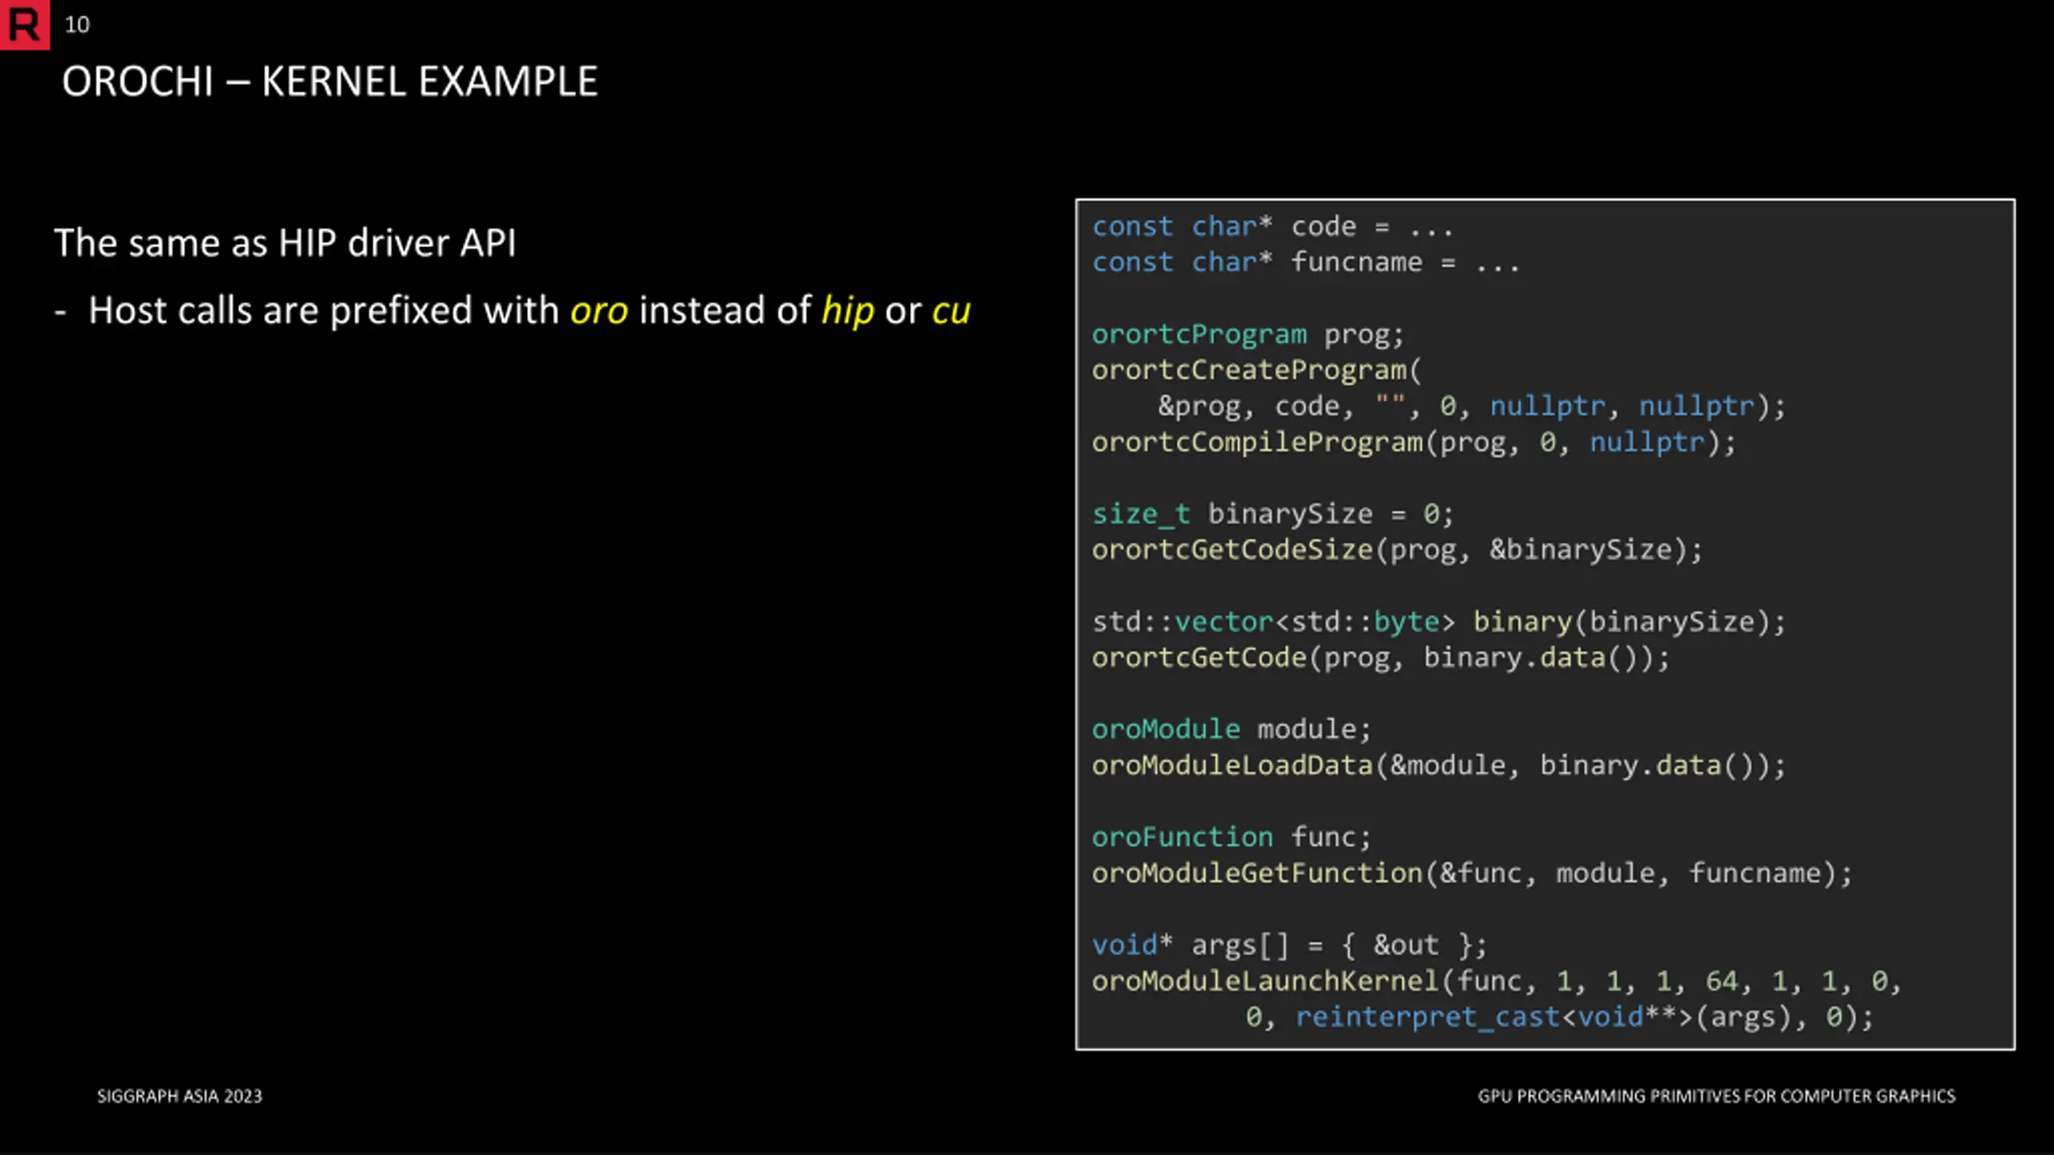Click the 'orortcCreateProgram(' code line
Viewport: 2054px width, 1155px height.
tap(1256, 371)
